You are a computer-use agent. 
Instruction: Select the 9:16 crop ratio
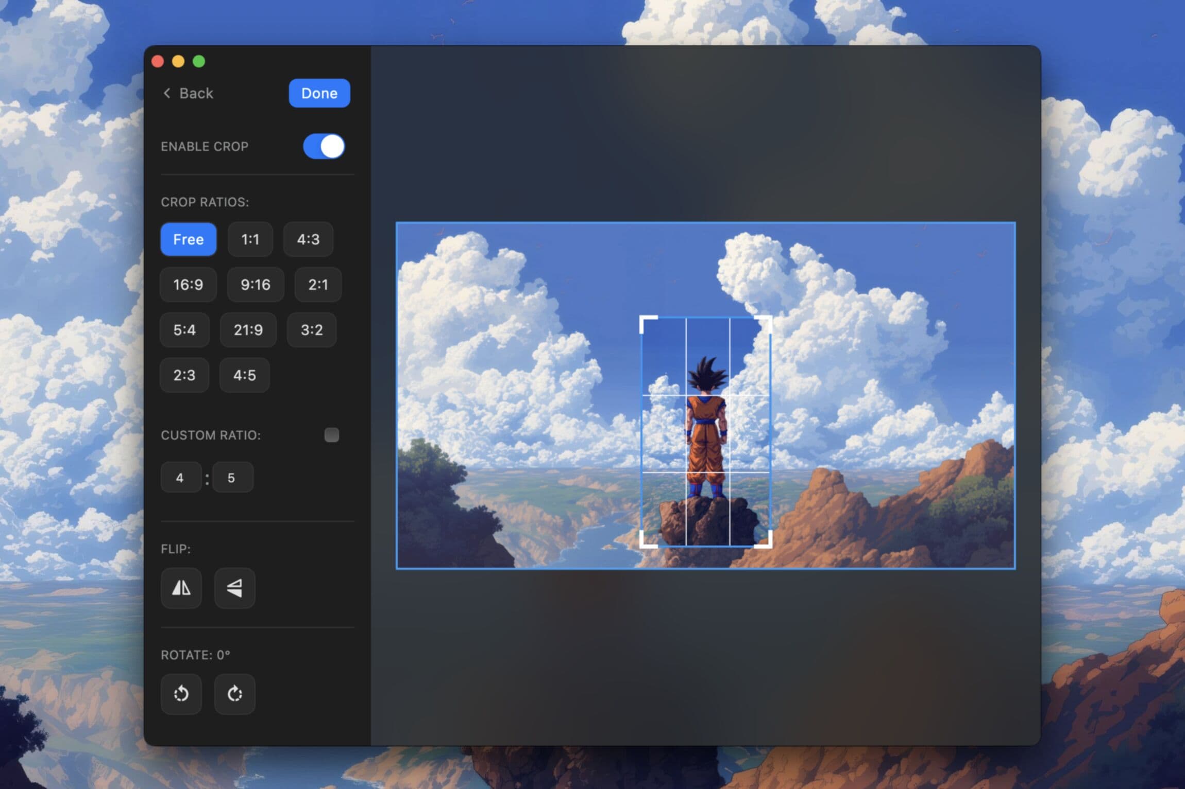256,285
